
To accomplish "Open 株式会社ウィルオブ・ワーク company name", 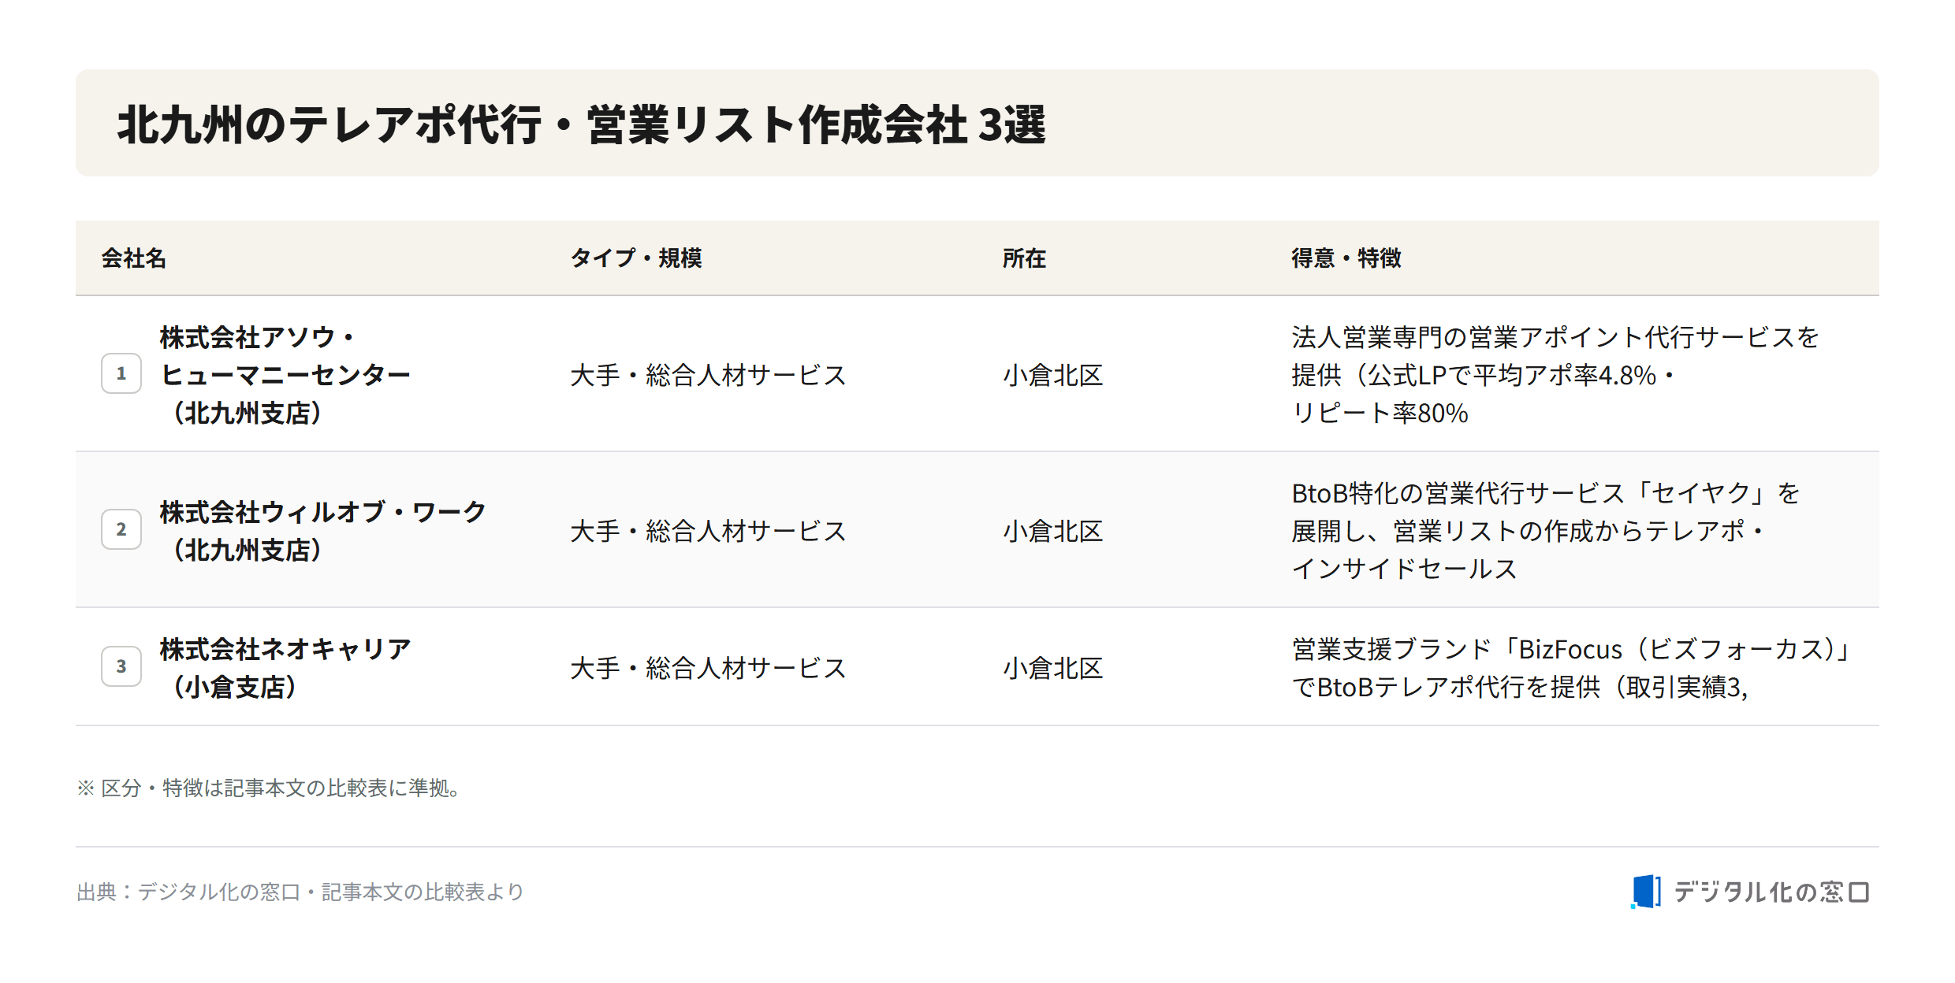I will coord(323,530).
